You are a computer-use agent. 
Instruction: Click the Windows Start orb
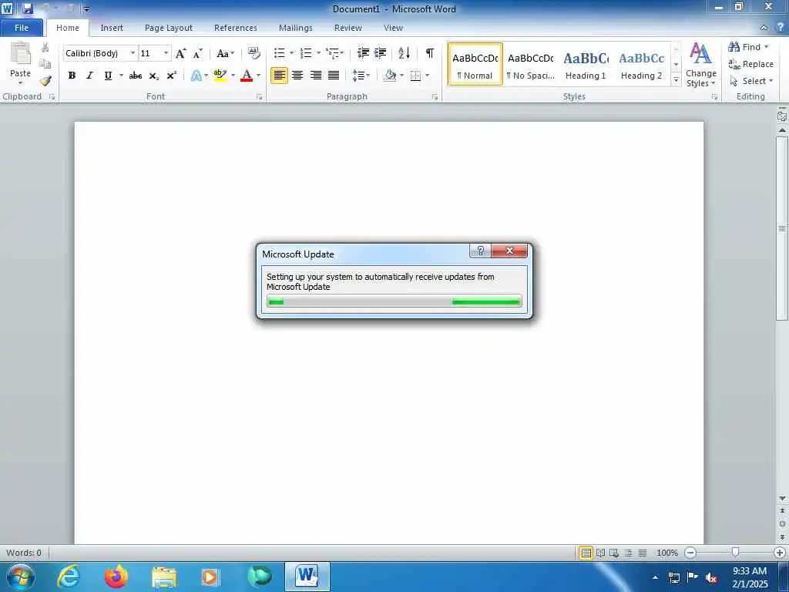pos(21,577)
